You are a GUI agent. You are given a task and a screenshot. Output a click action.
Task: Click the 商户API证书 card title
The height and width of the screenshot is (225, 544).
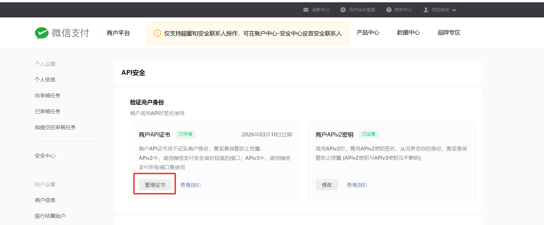(x=154, y=135)
